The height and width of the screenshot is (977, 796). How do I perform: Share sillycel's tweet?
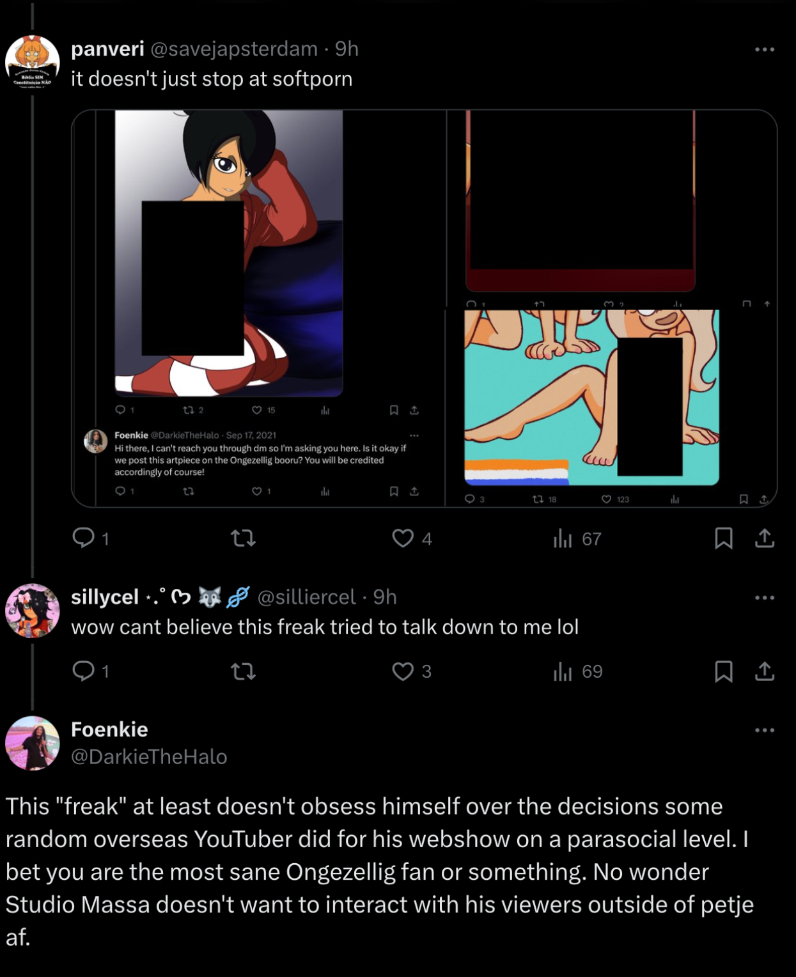click(765, 671)
